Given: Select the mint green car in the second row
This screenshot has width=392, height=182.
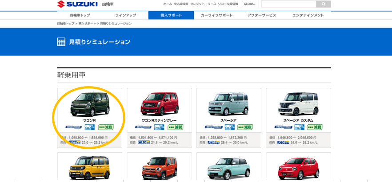Looking at the screenshot, I should 229,168.
